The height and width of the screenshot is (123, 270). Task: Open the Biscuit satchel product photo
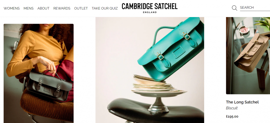click(248, 55)
